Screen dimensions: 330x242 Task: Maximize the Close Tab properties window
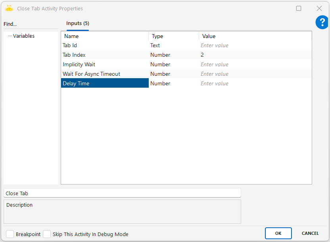click(x=299, y=8)
